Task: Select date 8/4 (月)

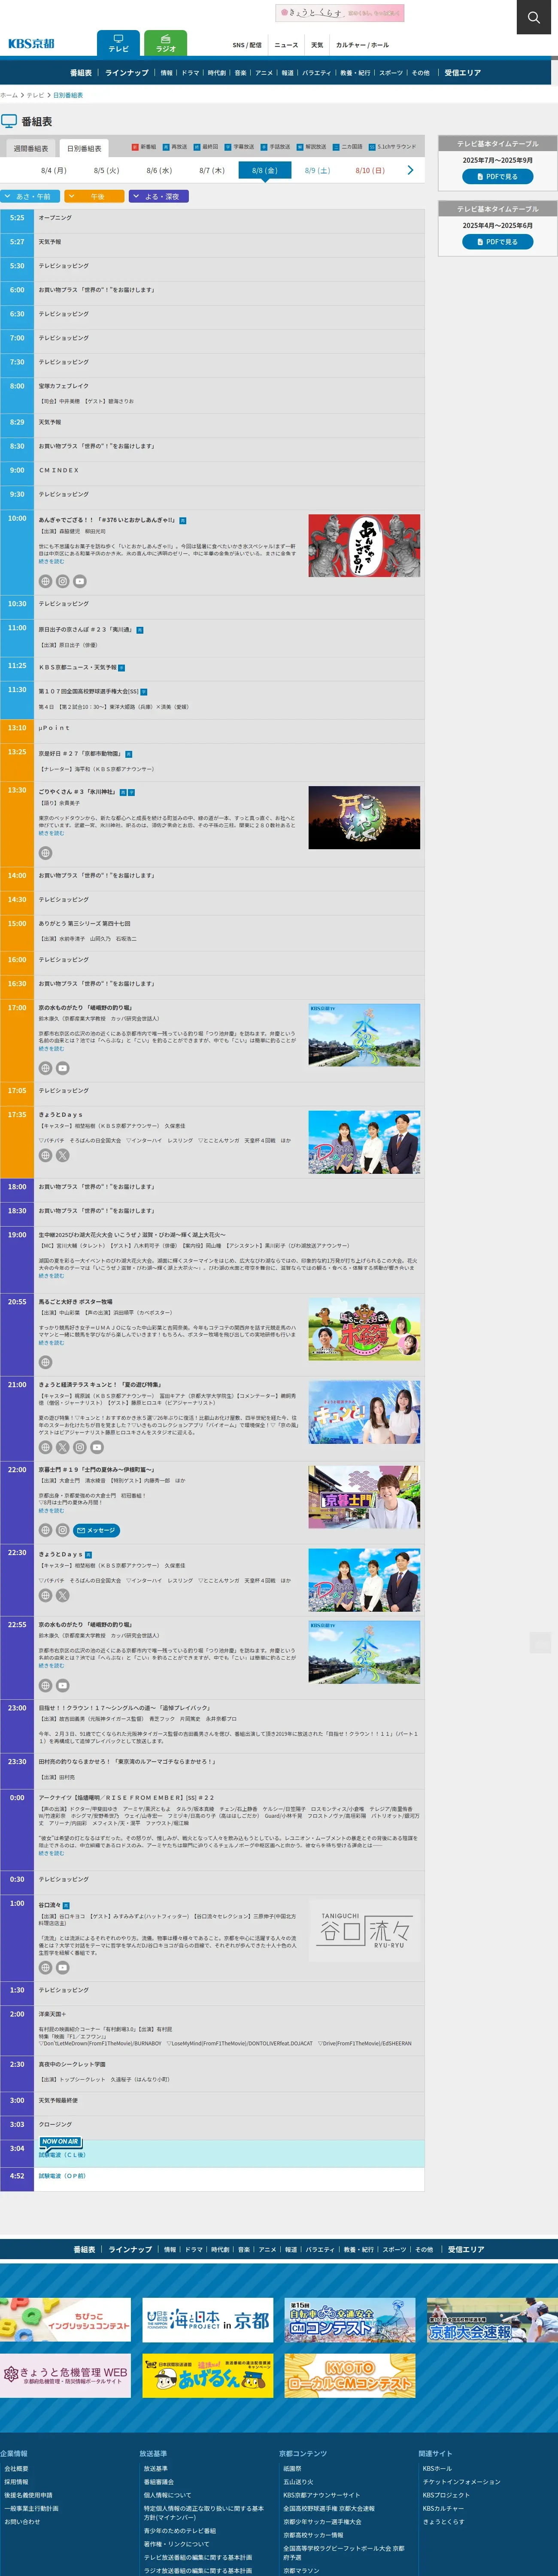Action: coord(54,170)
